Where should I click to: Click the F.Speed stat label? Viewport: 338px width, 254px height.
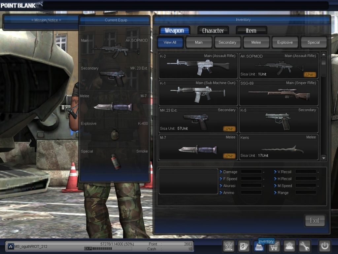pyautogui.click(x=230, y=179)
